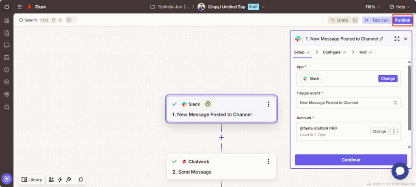Open the AI copilot icon at sidebar bottom
Image resolution: width=416 pixels, height=187 pixels.
(6, 178)
